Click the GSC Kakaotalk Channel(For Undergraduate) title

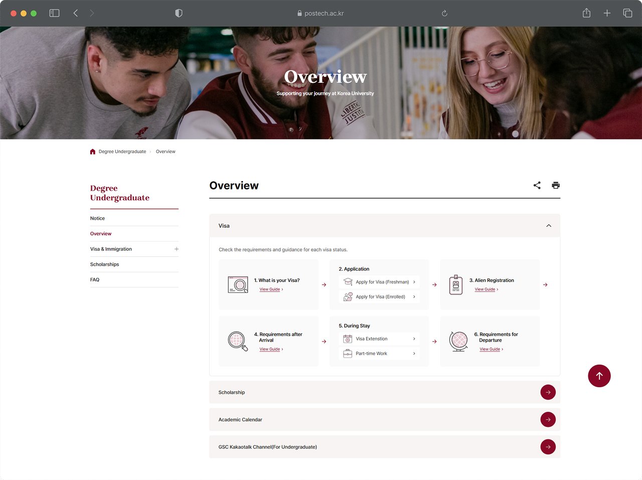click(268, 447)
